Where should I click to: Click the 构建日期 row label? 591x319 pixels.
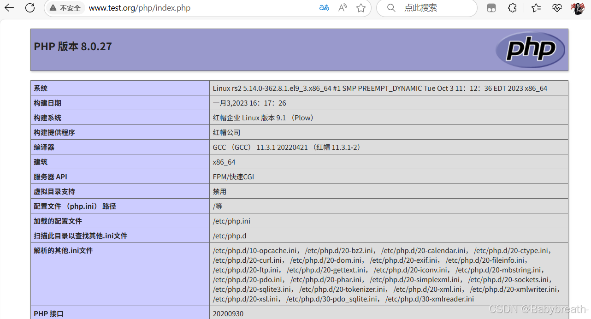(x=47, y=103)
